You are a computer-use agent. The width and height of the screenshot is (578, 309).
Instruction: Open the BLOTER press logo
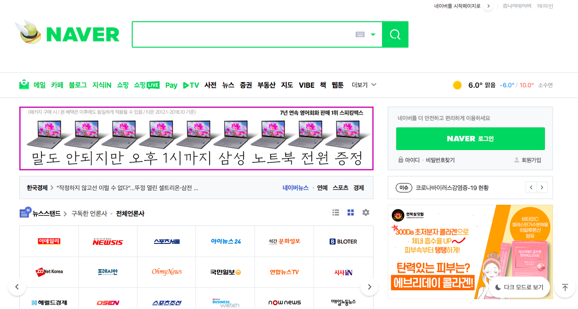point(343,242)
